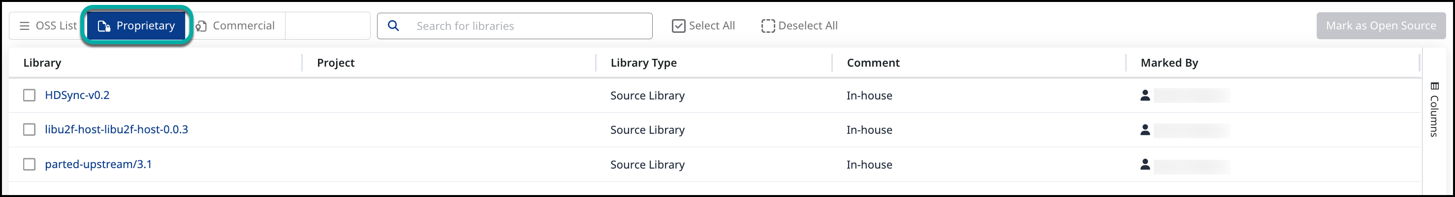Click the user icon in parted-upstream row

(1145, 164)
